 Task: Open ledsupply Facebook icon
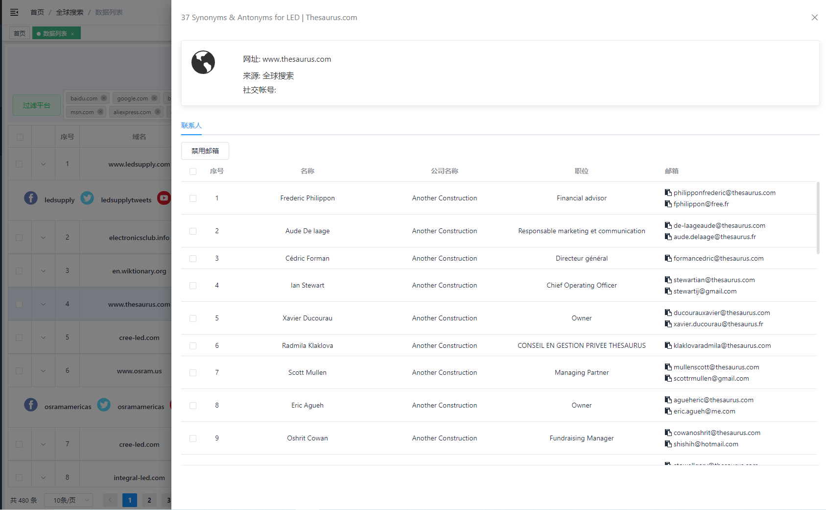[x=31, y=198]
